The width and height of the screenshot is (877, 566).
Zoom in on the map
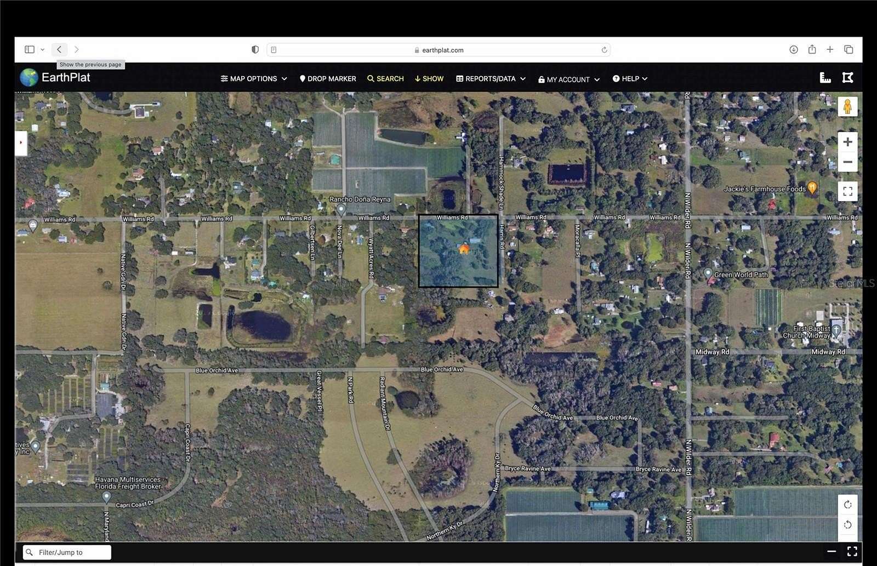(x=847, y=141)
